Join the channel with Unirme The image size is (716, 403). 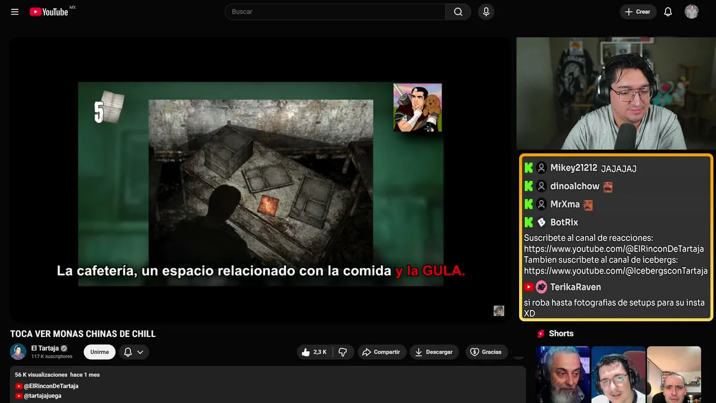(x=100, y=352)
